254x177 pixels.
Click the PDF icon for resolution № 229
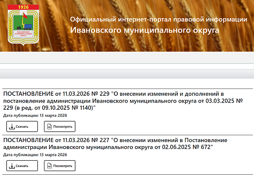pos(49,127)
